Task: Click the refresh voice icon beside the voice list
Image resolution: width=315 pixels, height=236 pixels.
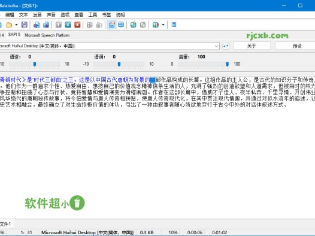Action: [x=226, y=46]
